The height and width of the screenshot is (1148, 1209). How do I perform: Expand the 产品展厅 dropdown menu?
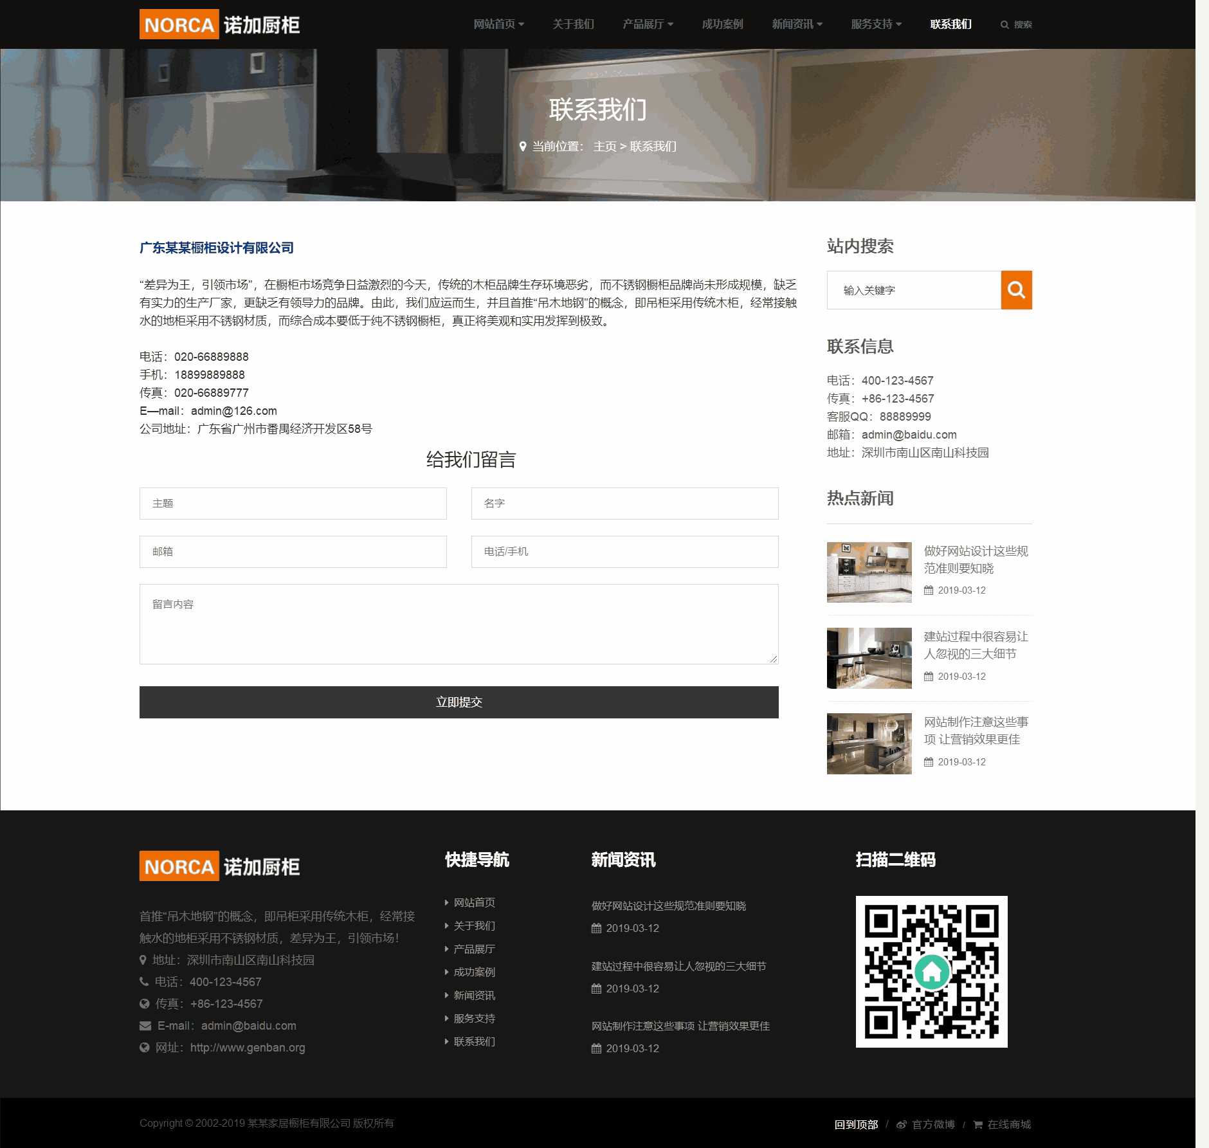click(x=648, y=24)
